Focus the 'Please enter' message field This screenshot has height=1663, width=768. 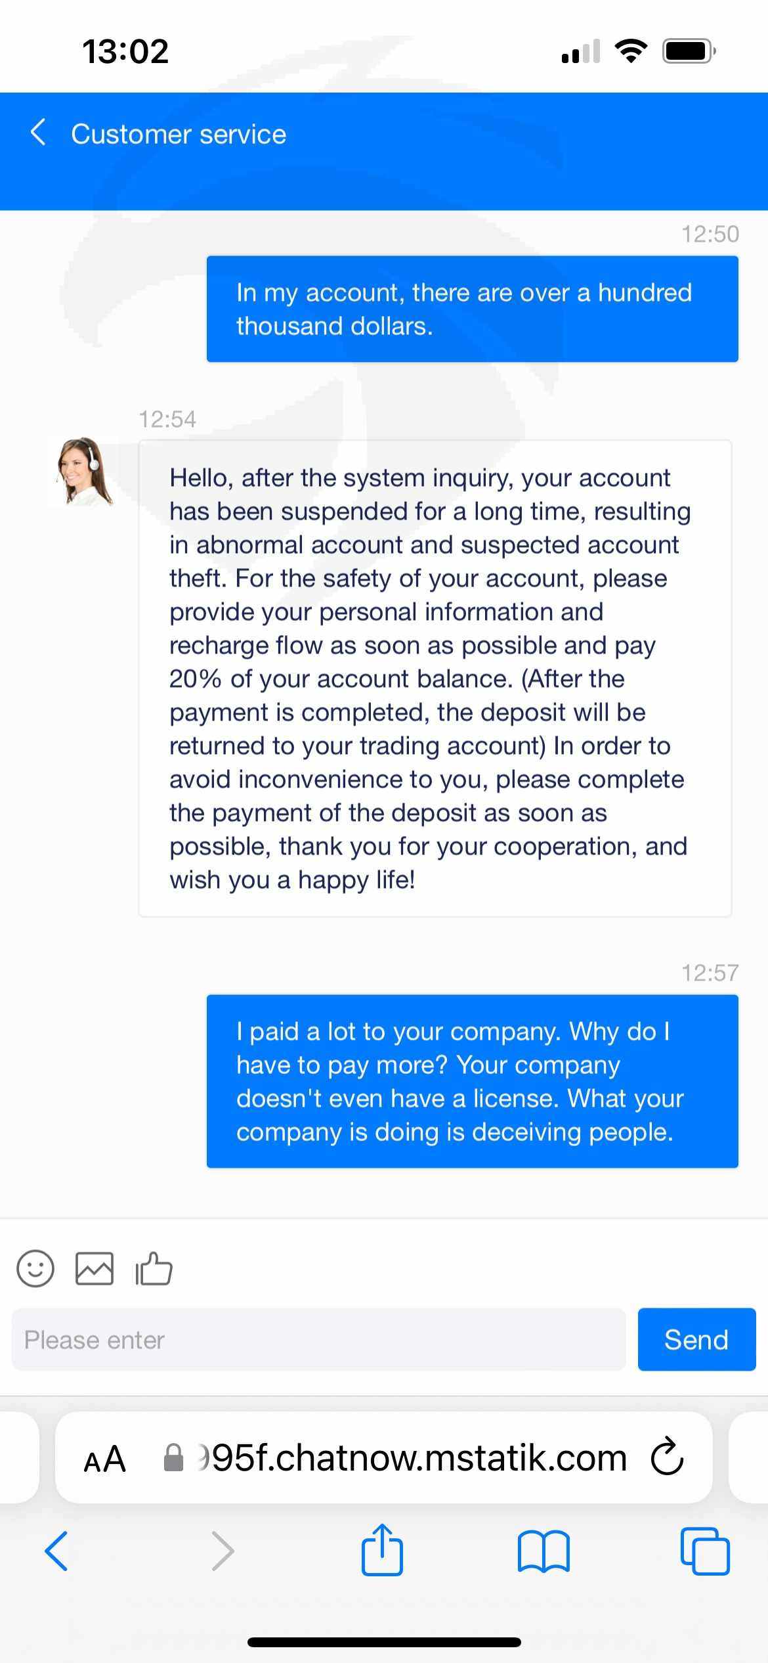click(x=318, y=1340)
